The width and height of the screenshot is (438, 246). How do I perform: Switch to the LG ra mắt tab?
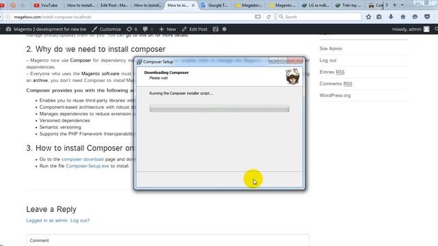315,5
